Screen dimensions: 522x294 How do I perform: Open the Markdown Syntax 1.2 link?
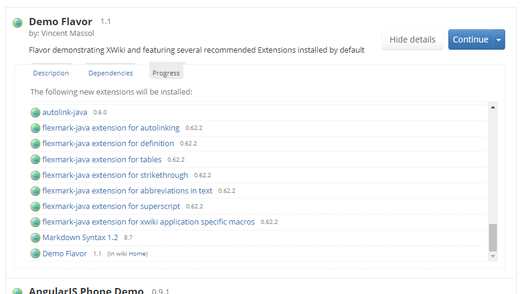tap(80, 238)
